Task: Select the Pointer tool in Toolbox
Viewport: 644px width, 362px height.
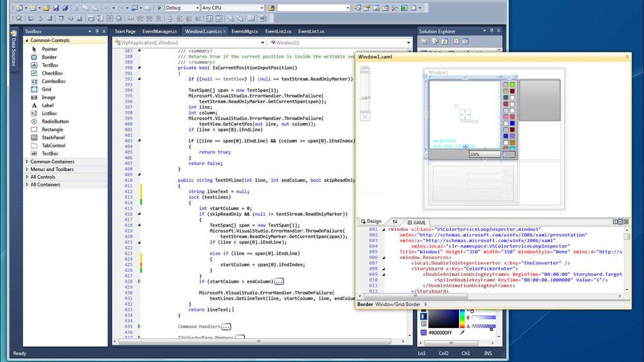Action: click(x=50, y=50)
